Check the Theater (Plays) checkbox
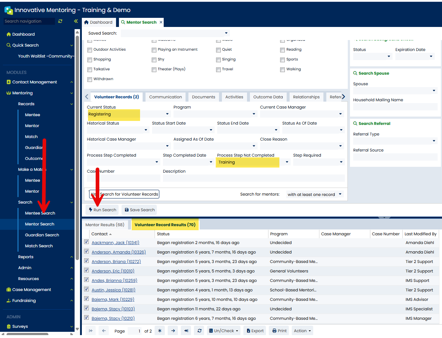This screenshot has height=338, width=442. (x=154, y=70)
